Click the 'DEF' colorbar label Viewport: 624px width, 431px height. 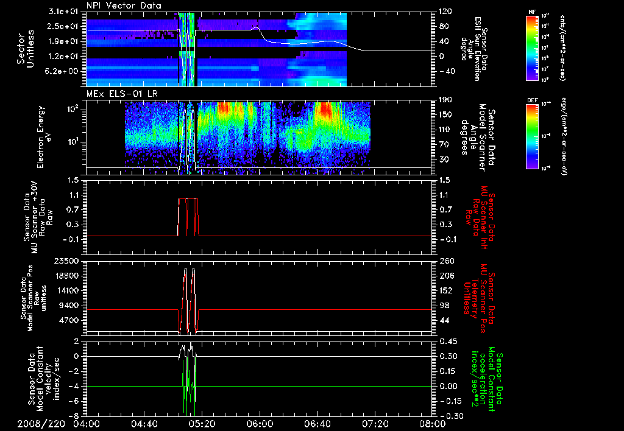coord(532,100)
